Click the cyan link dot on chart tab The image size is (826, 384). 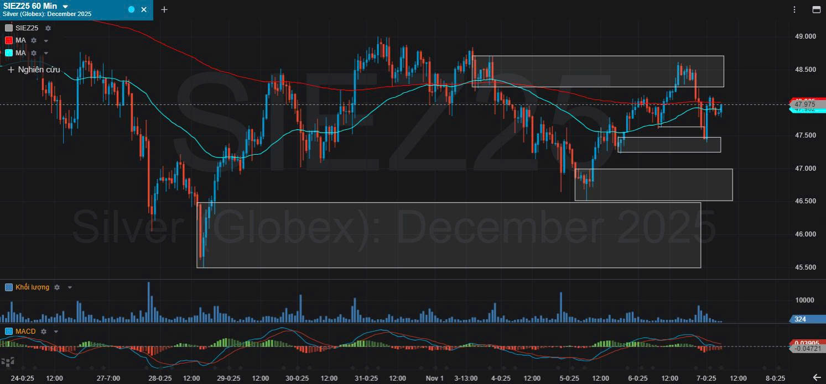pos(131,9)
